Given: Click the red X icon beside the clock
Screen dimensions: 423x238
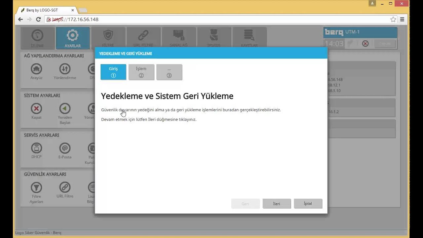Looking at the screenshot, I should click(365, 43).
